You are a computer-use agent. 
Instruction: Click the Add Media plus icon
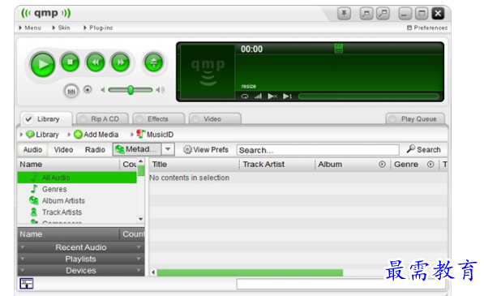click(78, 135)
